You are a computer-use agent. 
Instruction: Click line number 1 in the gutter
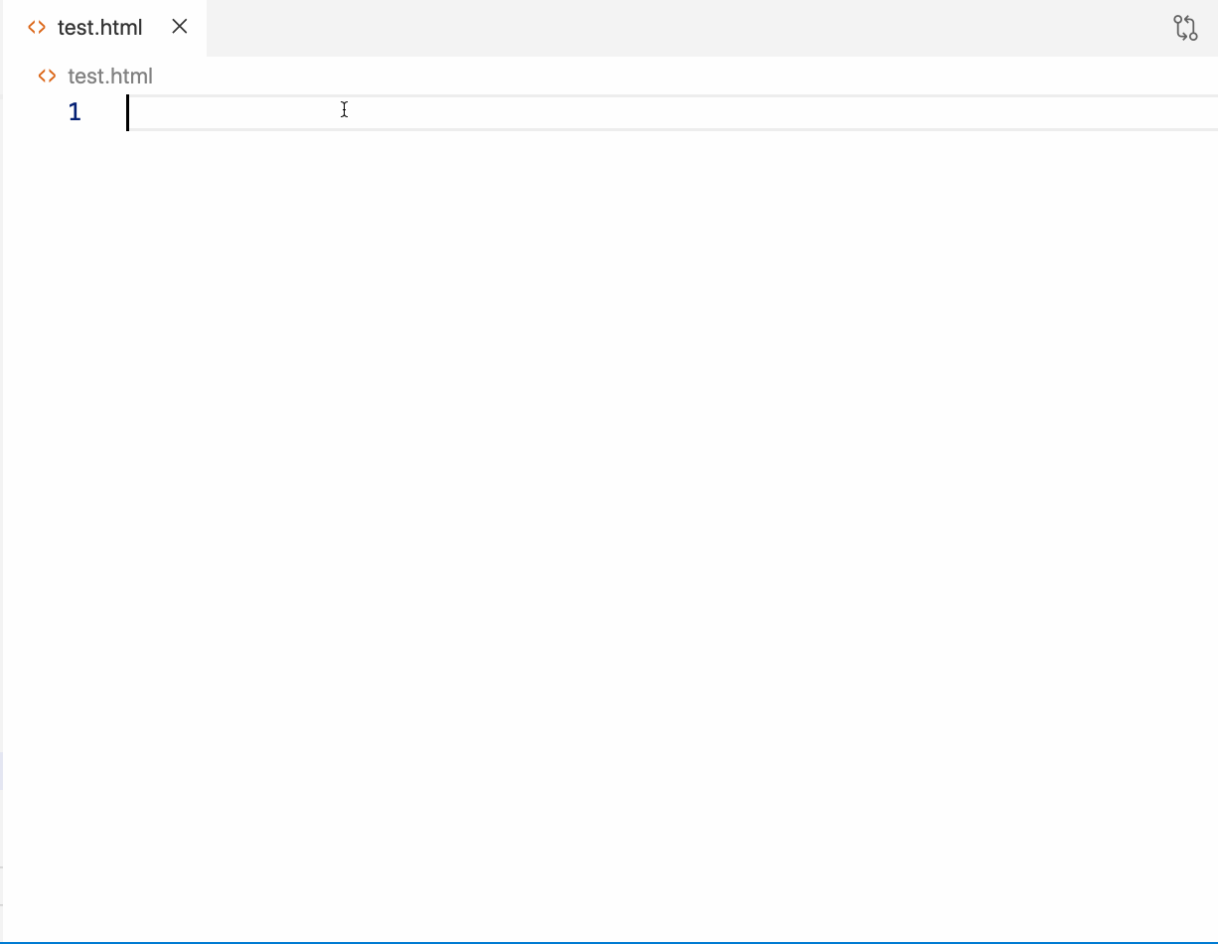coord(75,112)
